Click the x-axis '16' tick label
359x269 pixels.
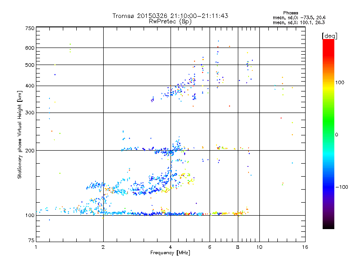coord(305,247)
